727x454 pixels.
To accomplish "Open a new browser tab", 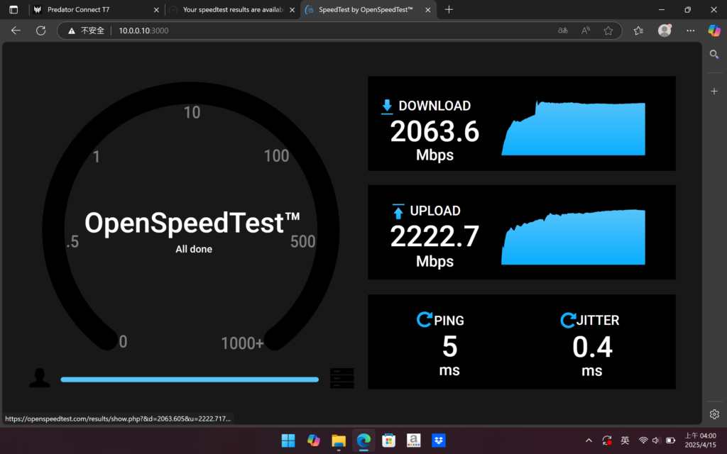I will click(x=449, y=10).
